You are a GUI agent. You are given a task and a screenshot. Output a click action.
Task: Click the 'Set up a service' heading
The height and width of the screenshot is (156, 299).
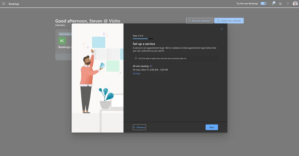coord(144,44)
